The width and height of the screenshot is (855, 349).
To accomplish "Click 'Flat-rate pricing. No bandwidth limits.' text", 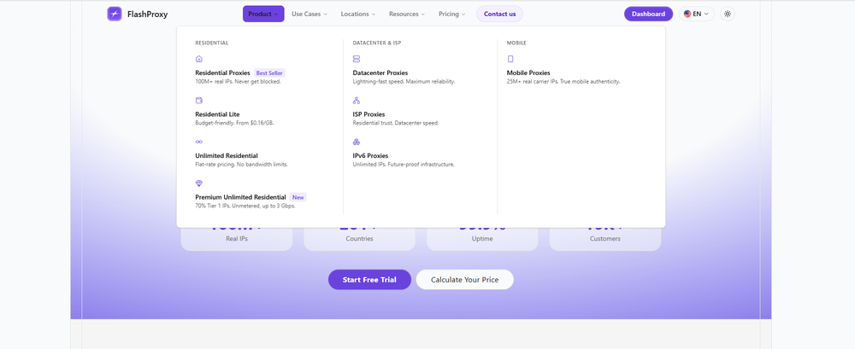I will coord(241,165).
